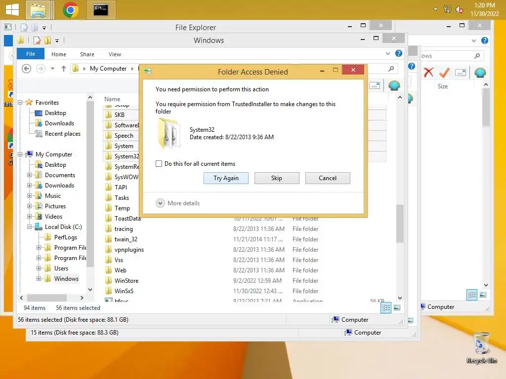Collapse the Favorites tree node
Image resolution: width=506 pixels, height=379 pixels.
point(20,103)
